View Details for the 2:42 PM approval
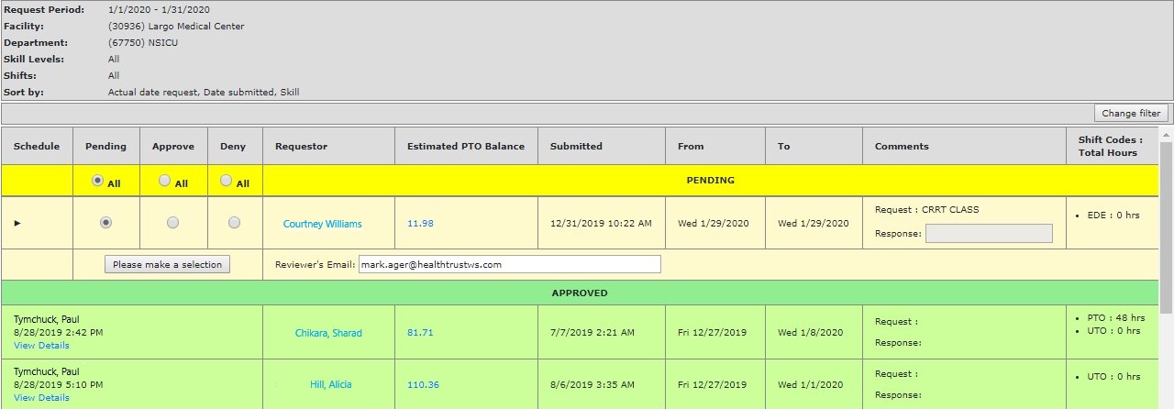Image resolution: width=1174 pixels, height=409 pixels. point(41,346)
